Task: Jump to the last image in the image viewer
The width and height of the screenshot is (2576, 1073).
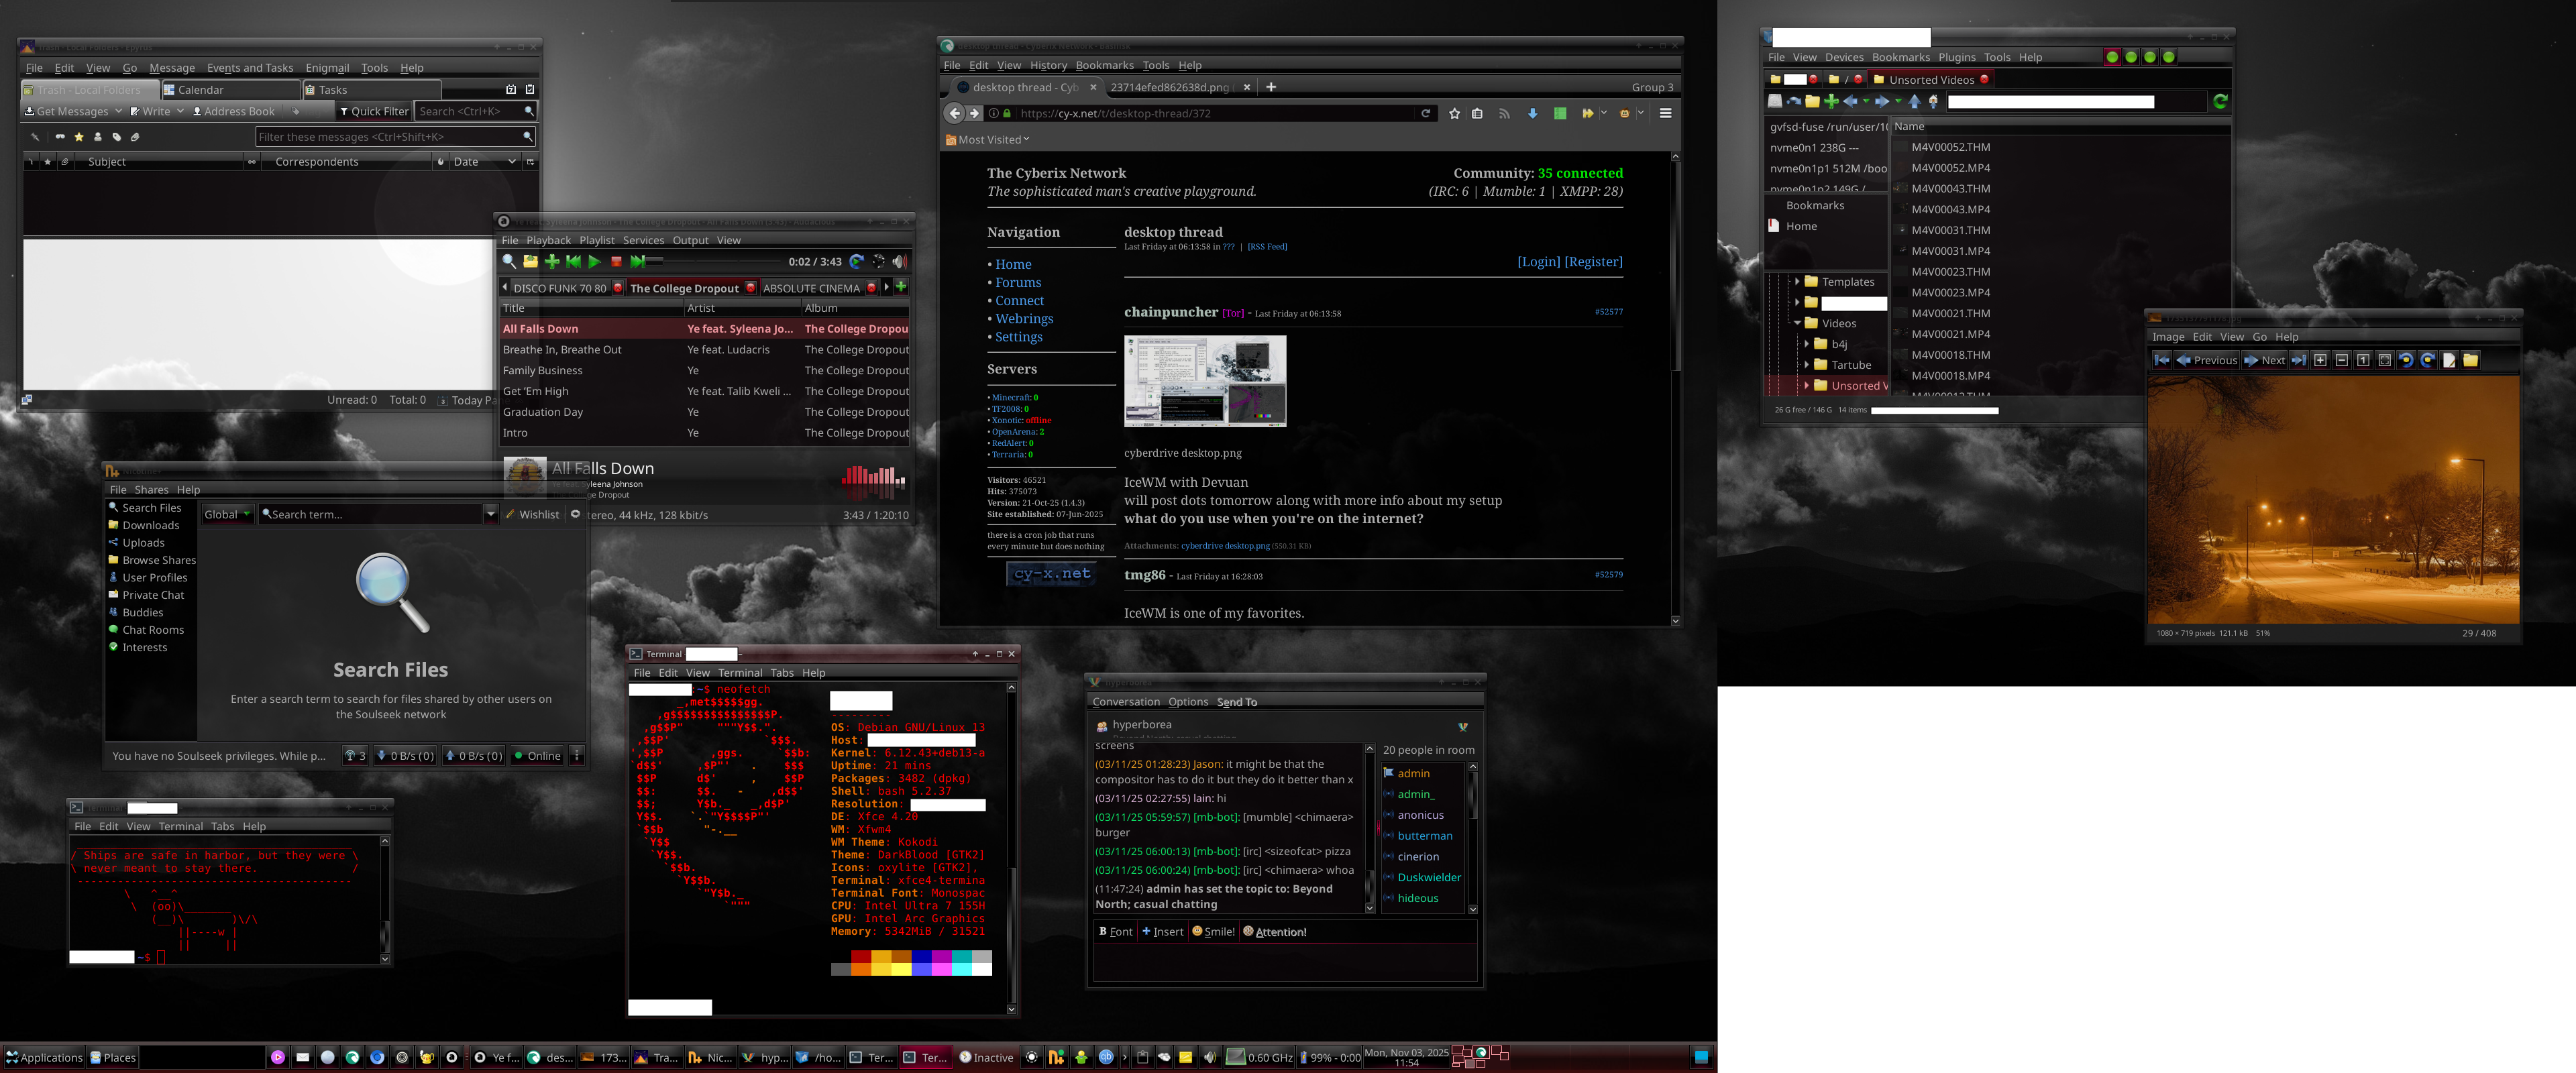Action: [x=2299, y=360]
